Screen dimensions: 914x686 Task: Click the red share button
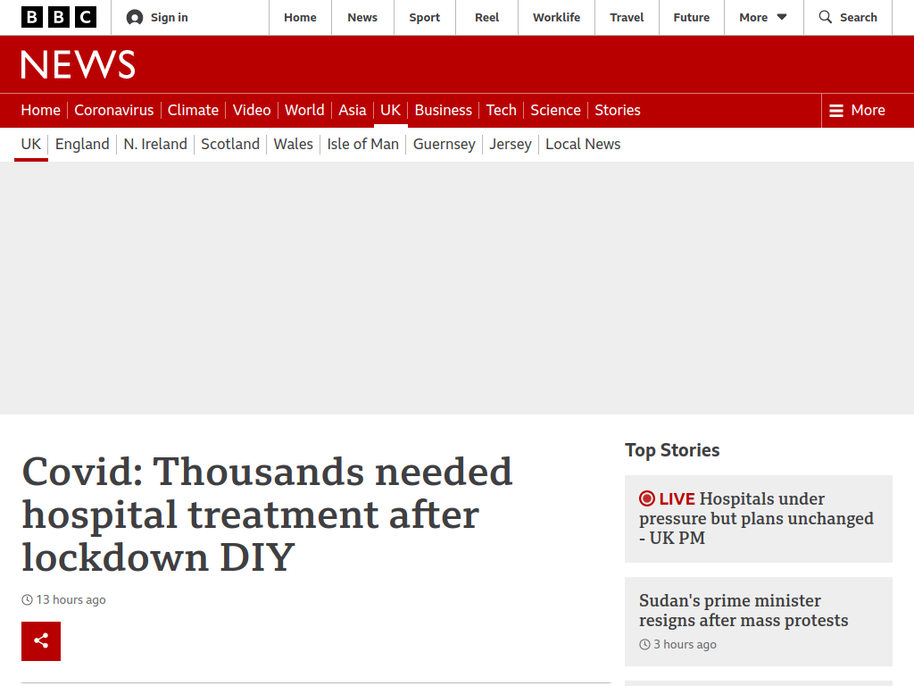click(41, 641)
